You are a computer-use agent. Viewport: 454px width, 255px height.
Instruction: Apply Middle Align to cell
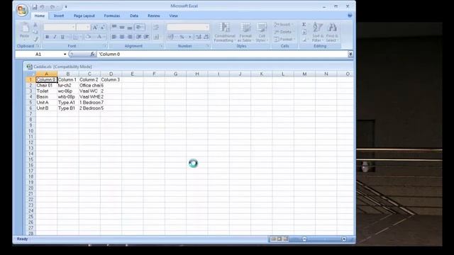[x=122, y=27]
